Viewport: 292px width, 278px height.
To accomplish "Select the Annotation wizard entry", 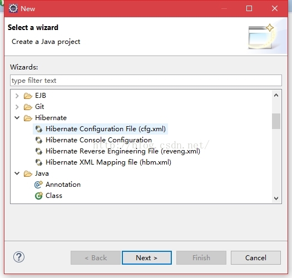I will [x=63, y=185].
